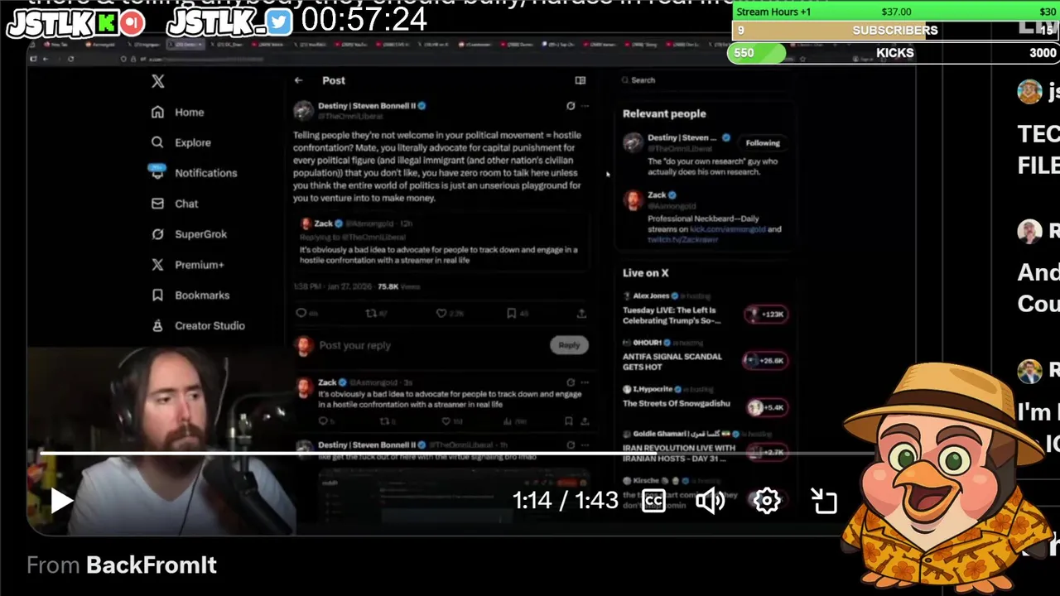Click the Reply button
The height and width of the screenshot is (596, 1060).
coord(569,345)
